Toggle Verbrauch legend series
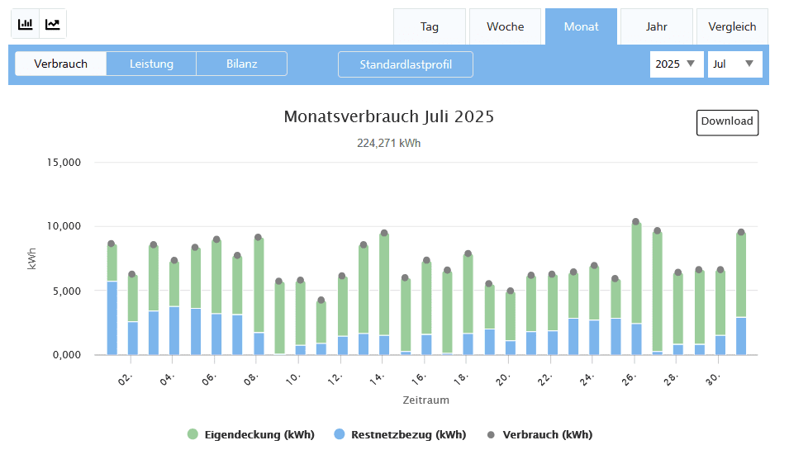 547,434
